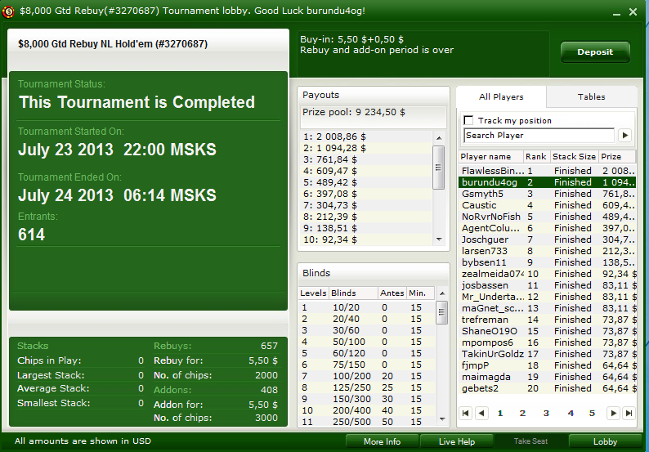The image size is (649, 452).
Task: Click payout entry 1: 2 008,86 $
Action: pyautogui.click(x=366, y=136)
